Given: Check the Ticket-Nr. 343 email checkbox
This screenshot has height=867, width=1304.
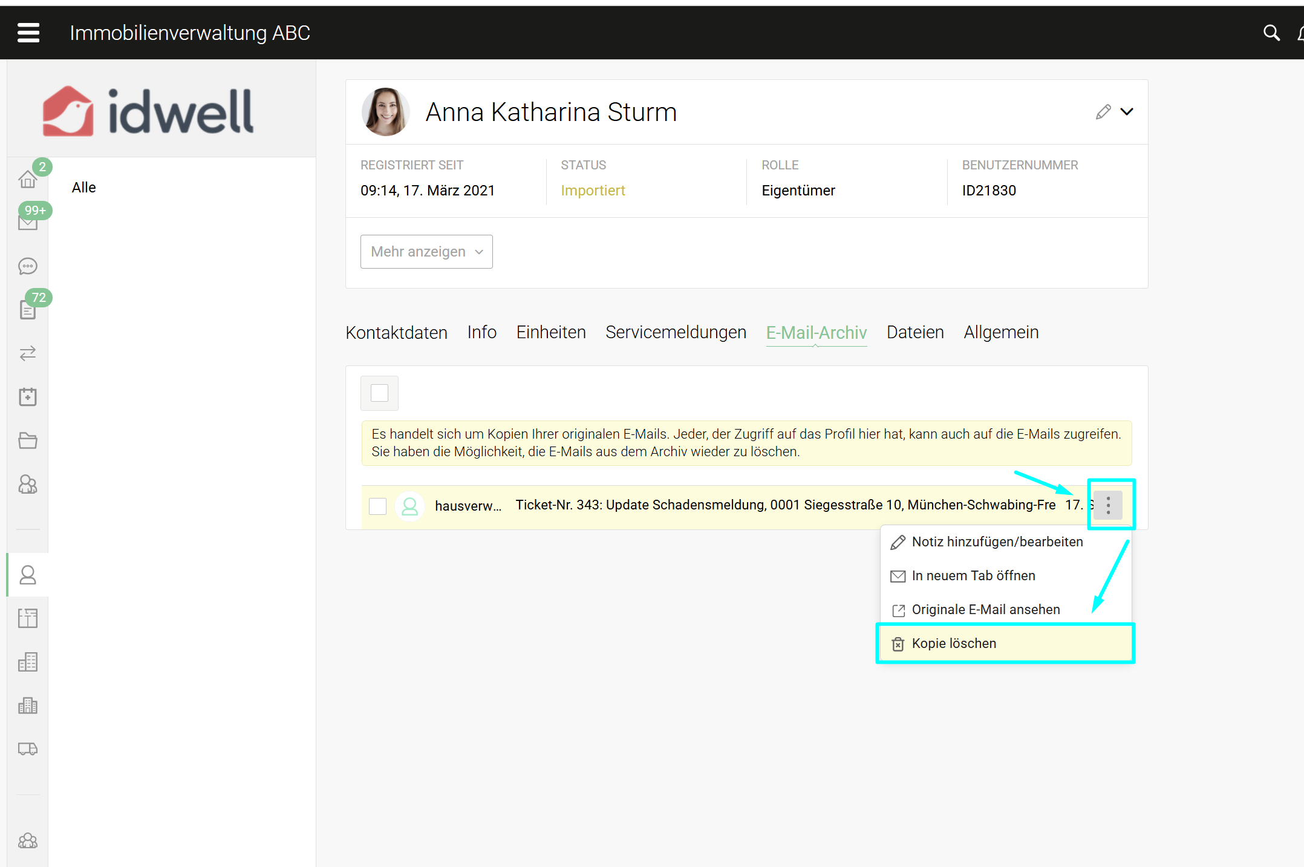Looking at the screenshot, I should [378, 506].
